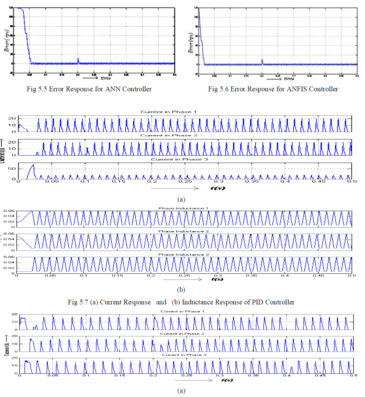The image size is (365, 397).
Task: Click the 'time' axis label under ANN plot
Action: (x=105, y=78)
